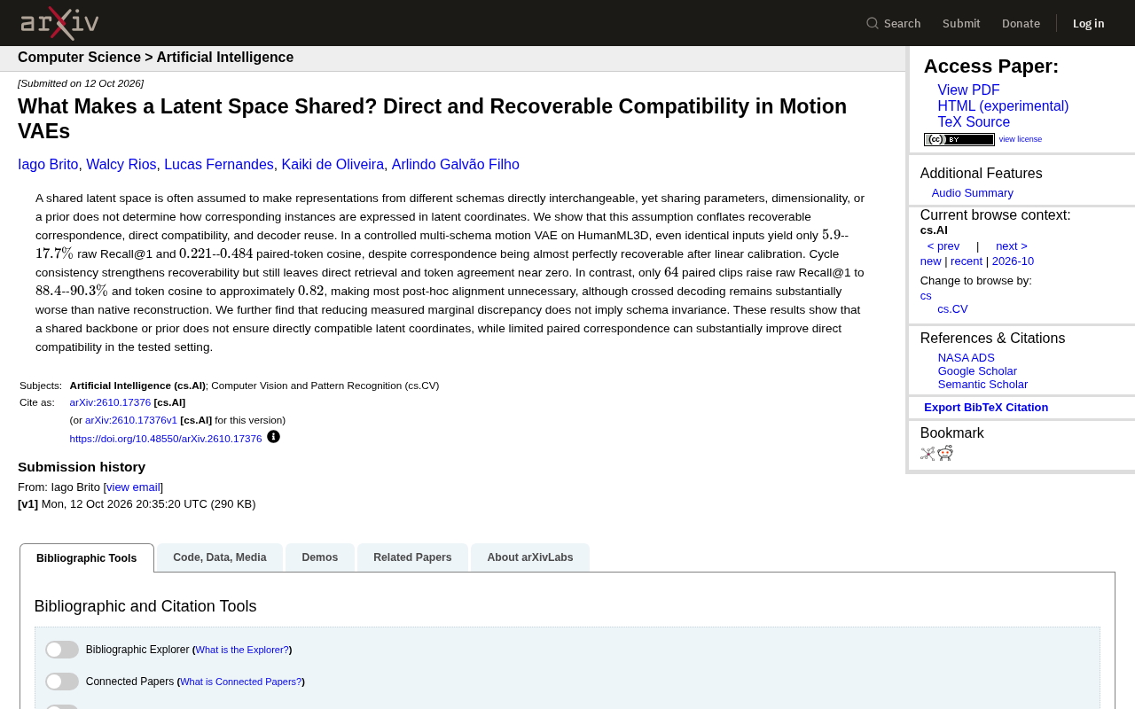Click the DOI info icon
The width and height of the screenshot is (1135, 709).
click(x=273, y=437)
